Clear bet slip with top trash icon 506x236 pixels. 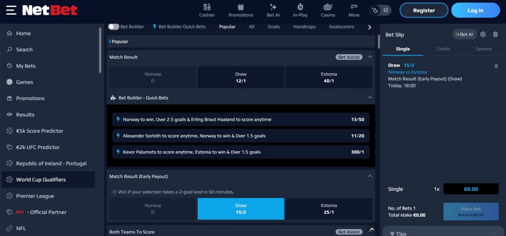(x=495, y=35)
